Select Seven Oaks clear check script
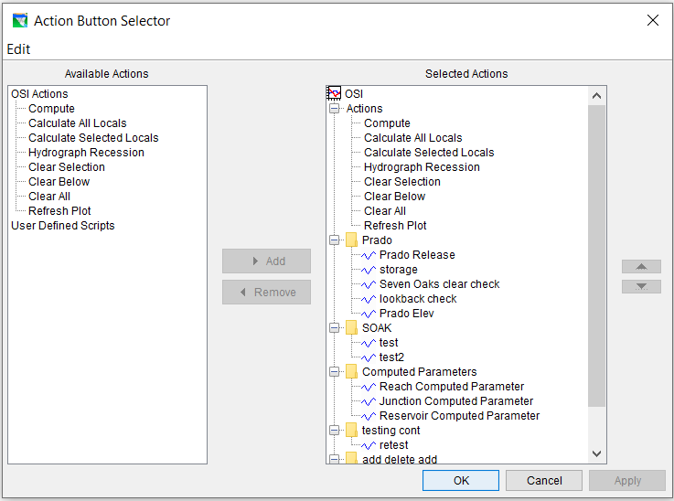The image size is (674, 501). pyautogui.click(x=439, y=284)
